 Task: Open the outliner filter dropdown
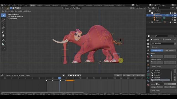[x=174, y=8]
